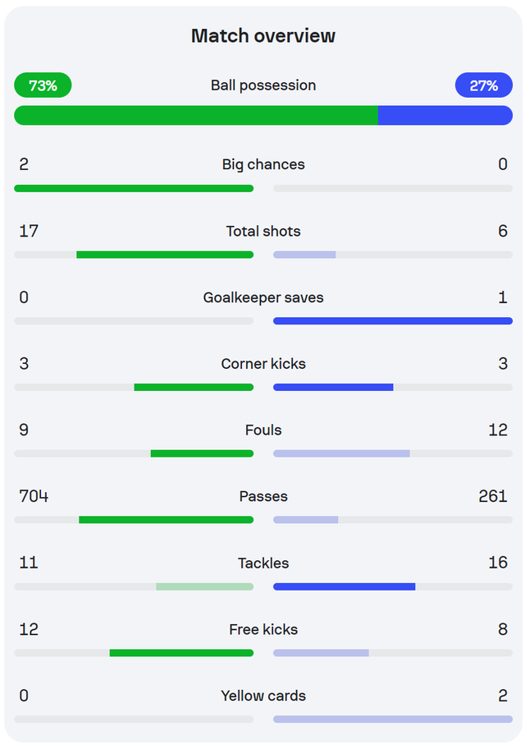Click the Match overview heading
Screen dimensions: 525x745
click(x=263, y=36)
